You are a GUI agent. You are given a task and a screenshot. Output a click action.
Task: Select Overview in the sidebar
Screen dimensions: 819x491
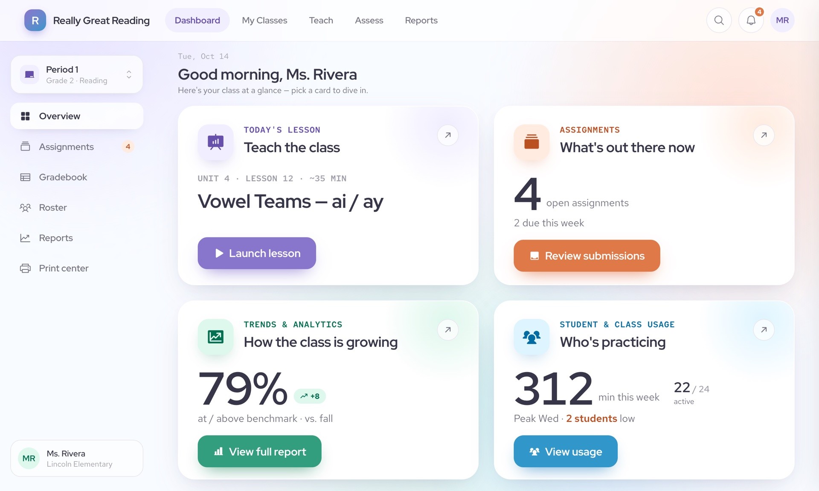77,116
